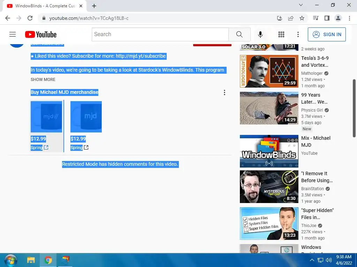
Task: Share this page icon
Action: point(291,18)
